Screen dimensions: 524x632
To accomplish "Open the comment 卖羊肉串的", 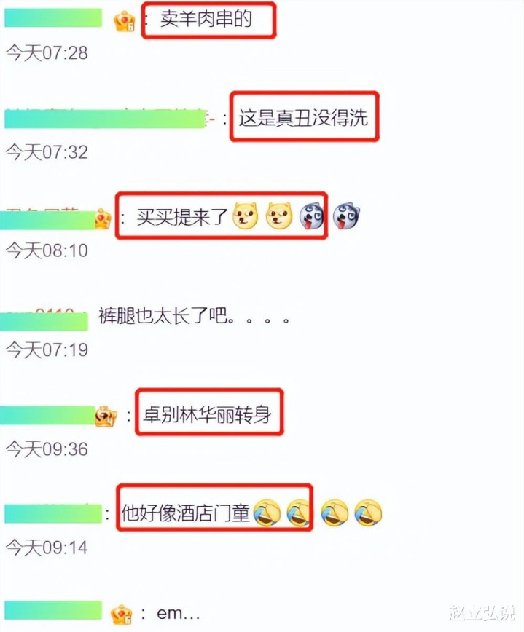I will pyautogui.click(x=206, y=18).
